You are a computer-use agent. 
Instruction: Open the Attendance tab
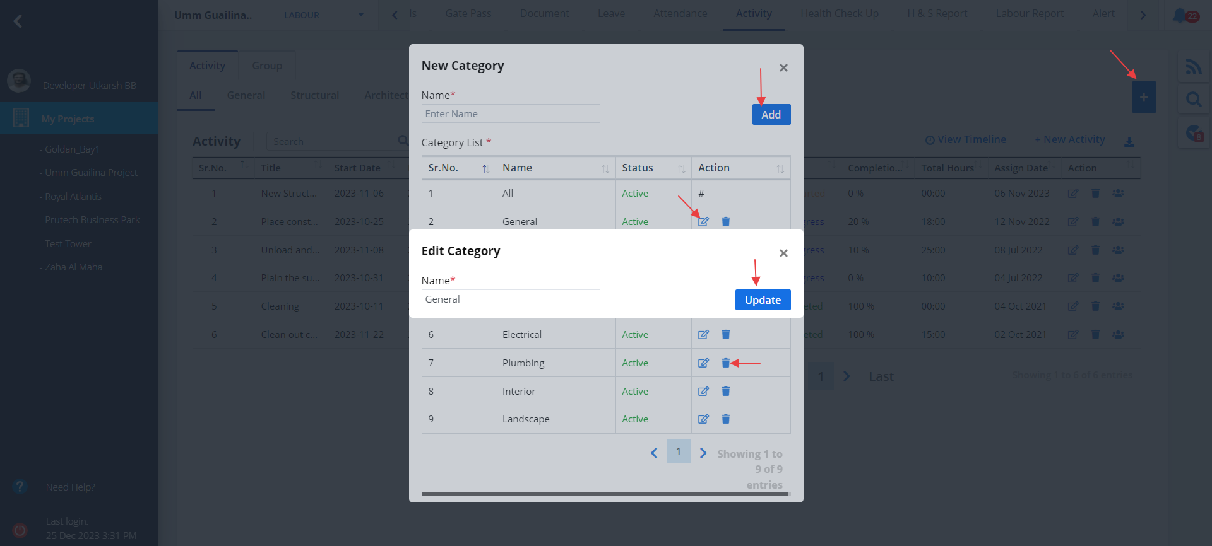tap(680, 14)
